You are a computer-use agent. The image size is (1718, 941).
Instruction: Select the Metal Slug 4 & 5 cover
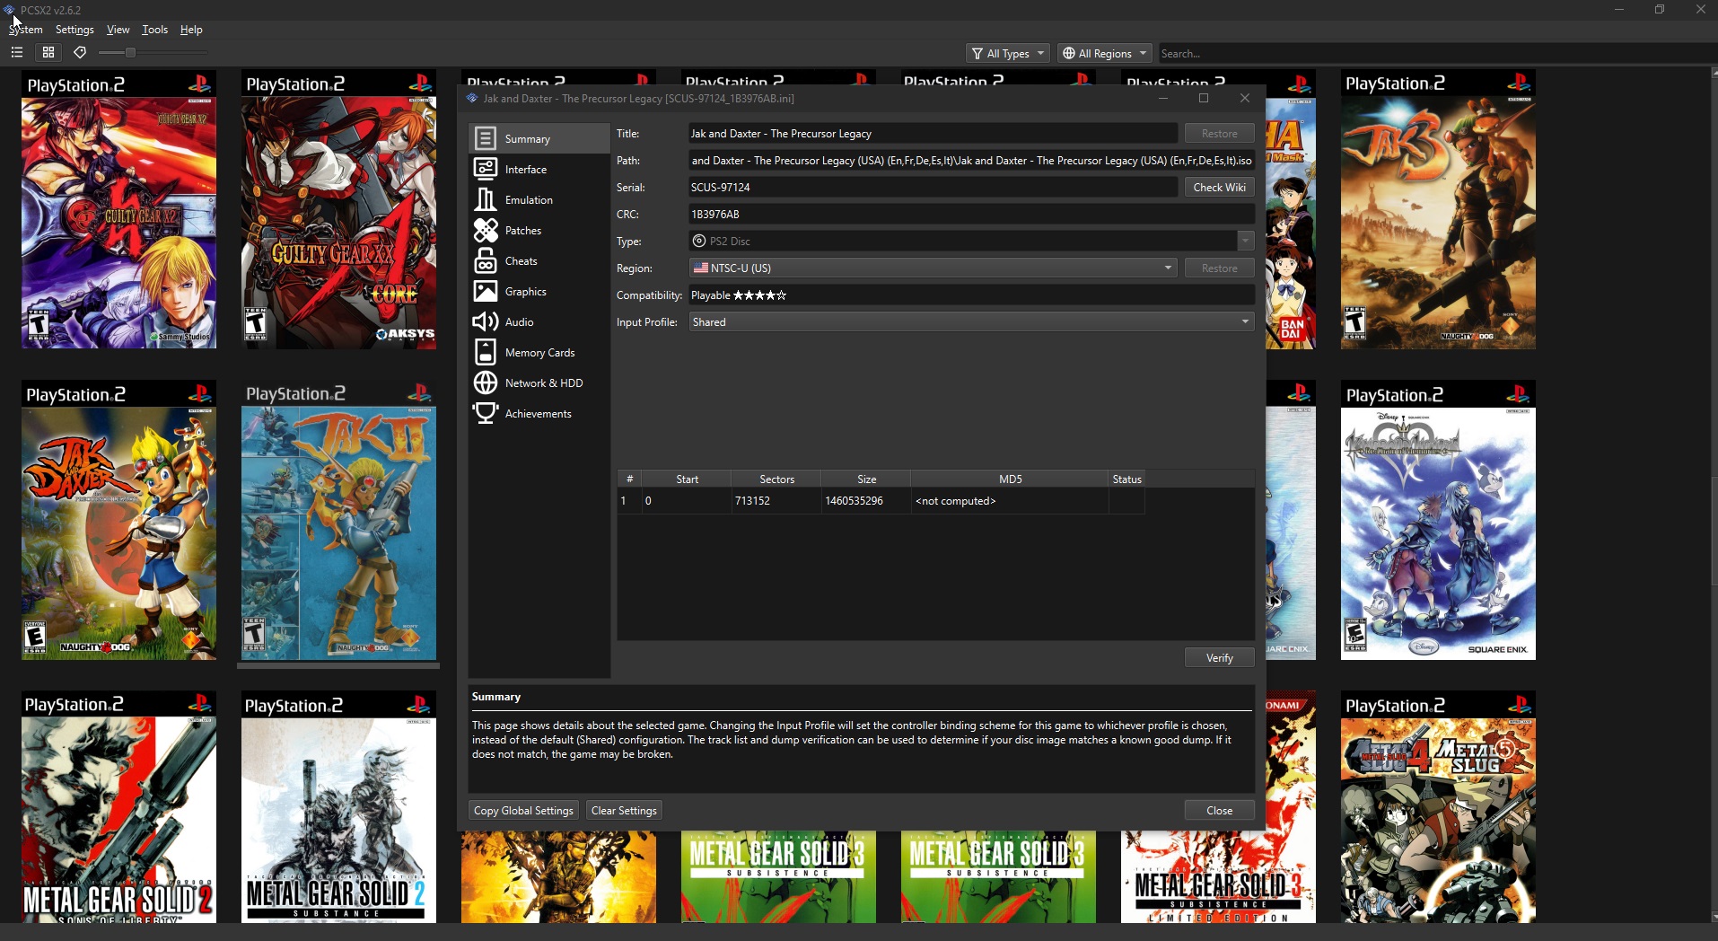1438,806
